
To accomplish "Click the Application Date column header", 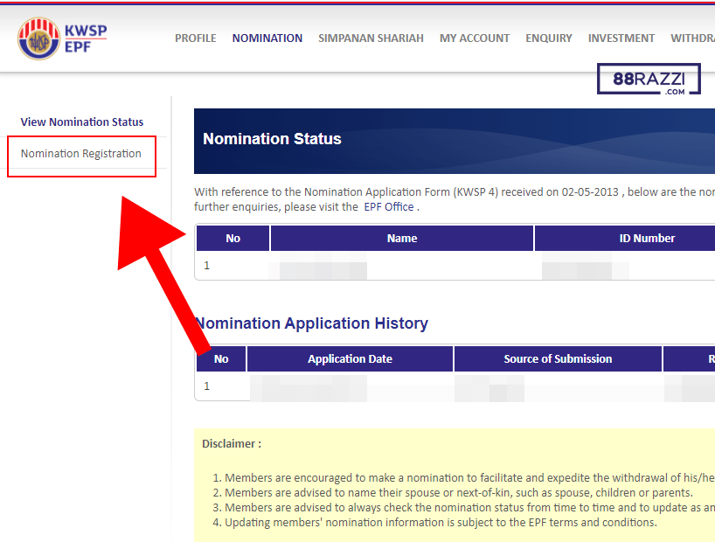I will 350,359.
